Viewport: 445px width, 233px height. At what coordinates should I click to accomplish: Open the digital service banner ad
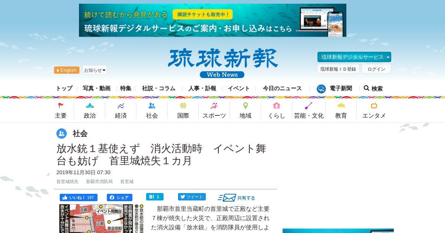click(212, 20)
